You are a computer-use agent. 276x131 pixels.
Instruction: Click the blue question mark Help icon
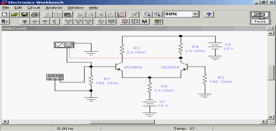(x=209, y=14)
